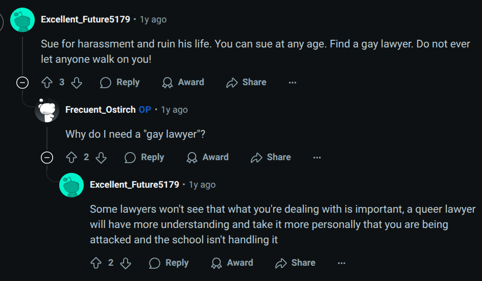Upvote the reply about queer lawyers understanding
This screenshot has height=281, width=482.
click(96, 263)
